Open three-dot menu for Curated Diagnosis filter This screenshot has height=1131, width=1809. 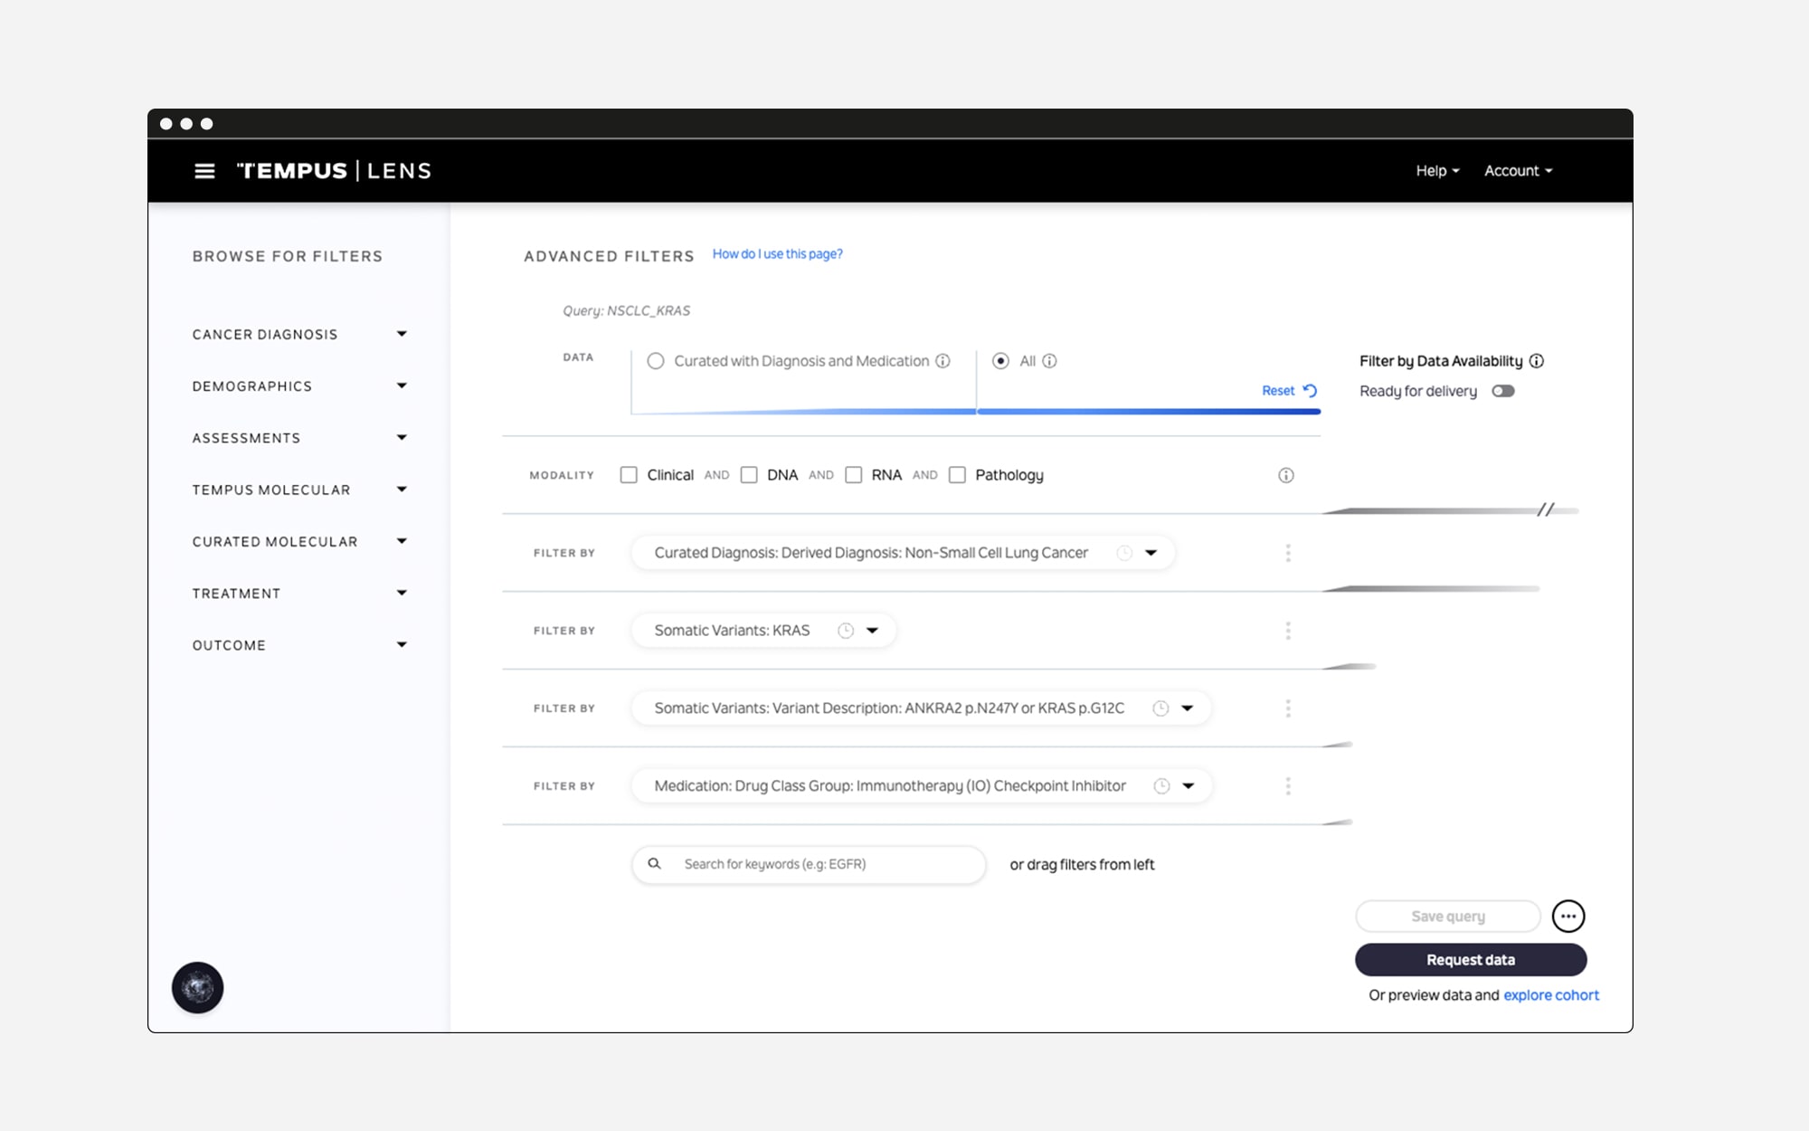[1288, 553]
